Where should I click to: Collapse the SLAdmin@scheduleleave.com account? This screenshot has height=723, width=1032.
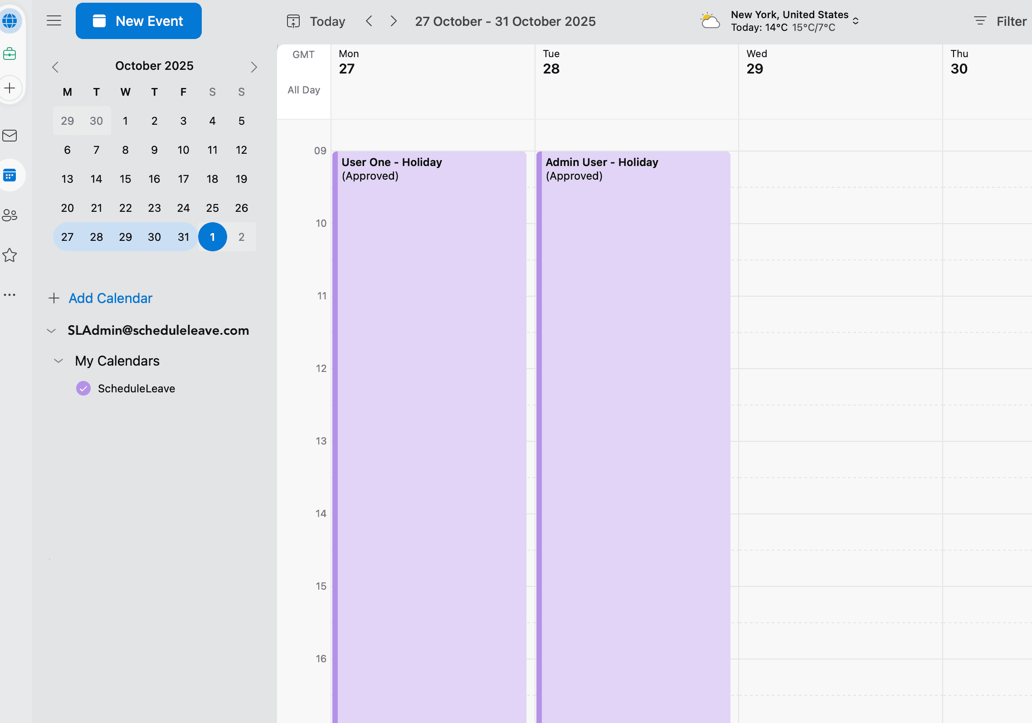51,331
